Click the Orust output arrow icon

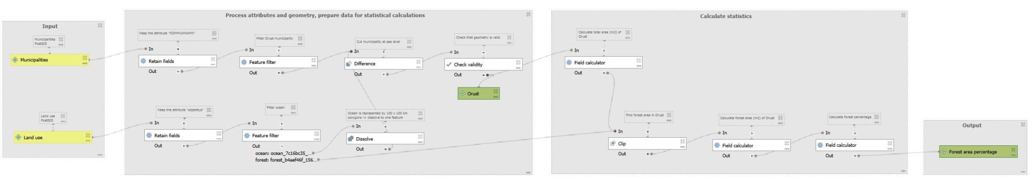click(462, 94)
